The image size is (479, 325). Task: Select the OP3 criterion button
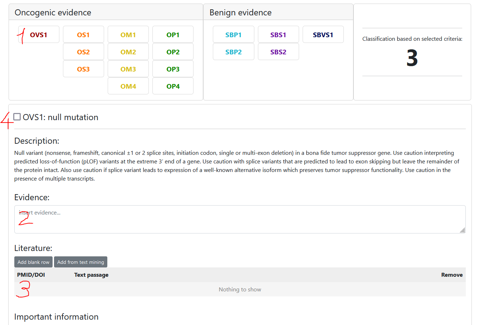173,69
